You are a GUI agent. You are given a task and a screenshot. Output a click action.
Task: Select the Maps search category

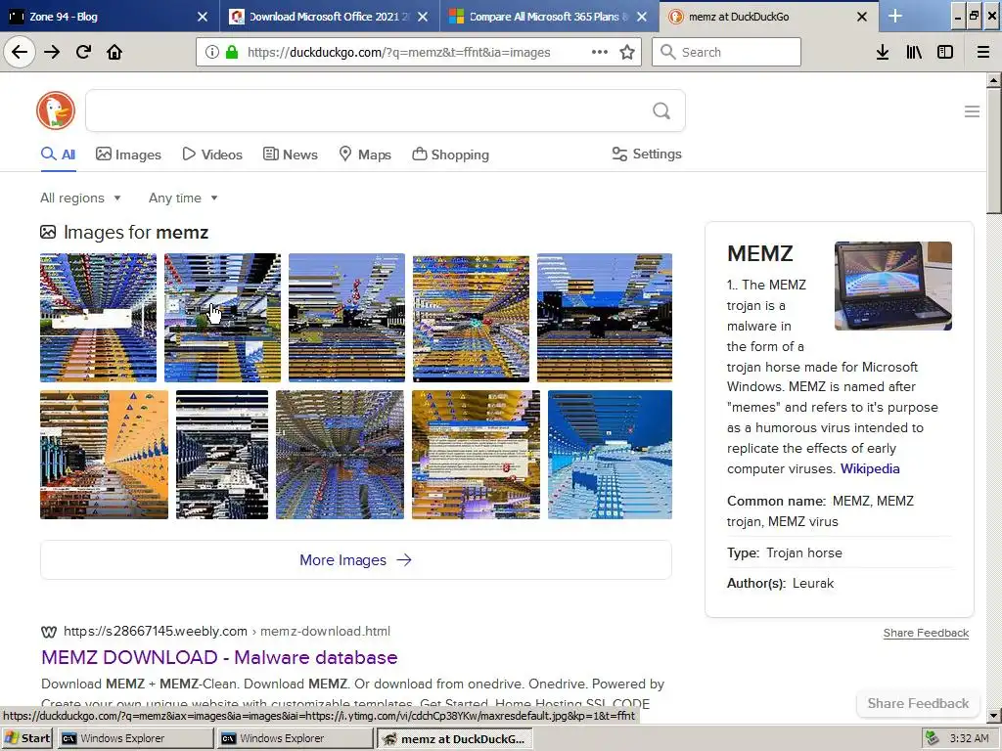(x=365, y=155)
